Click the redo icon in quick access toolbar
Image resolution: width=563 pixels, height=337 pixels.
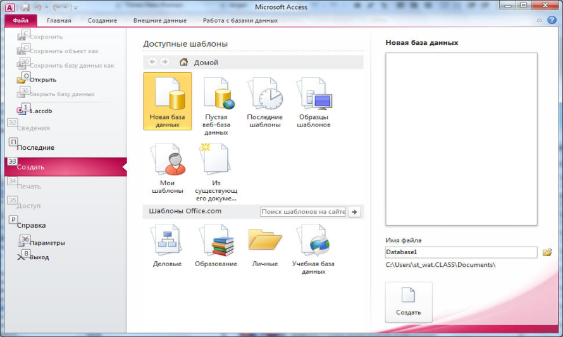pos(57,7)
